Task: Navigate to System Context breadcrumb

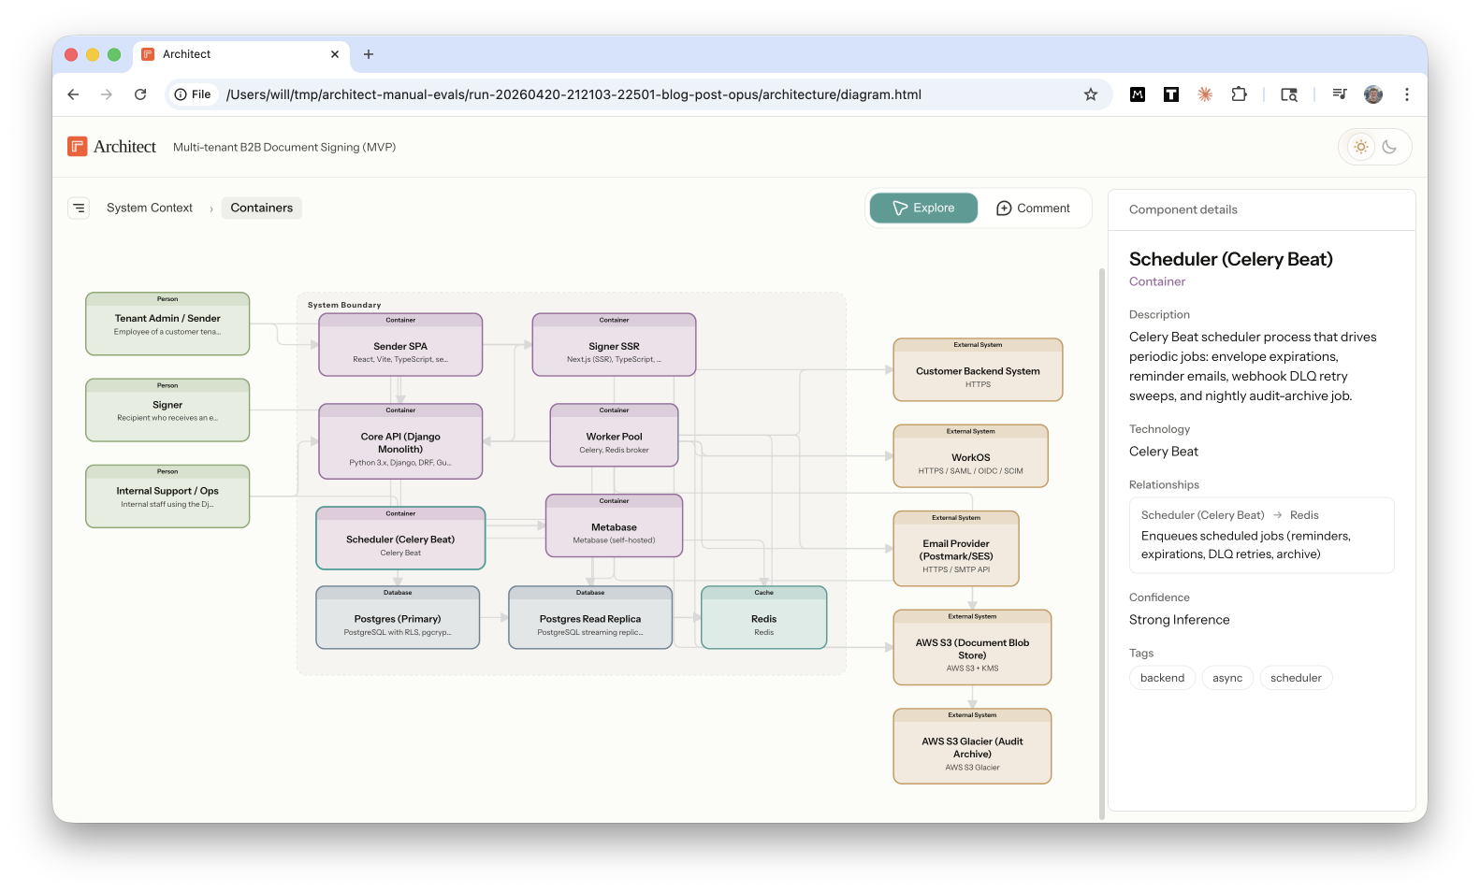Action: coord(150,208)
